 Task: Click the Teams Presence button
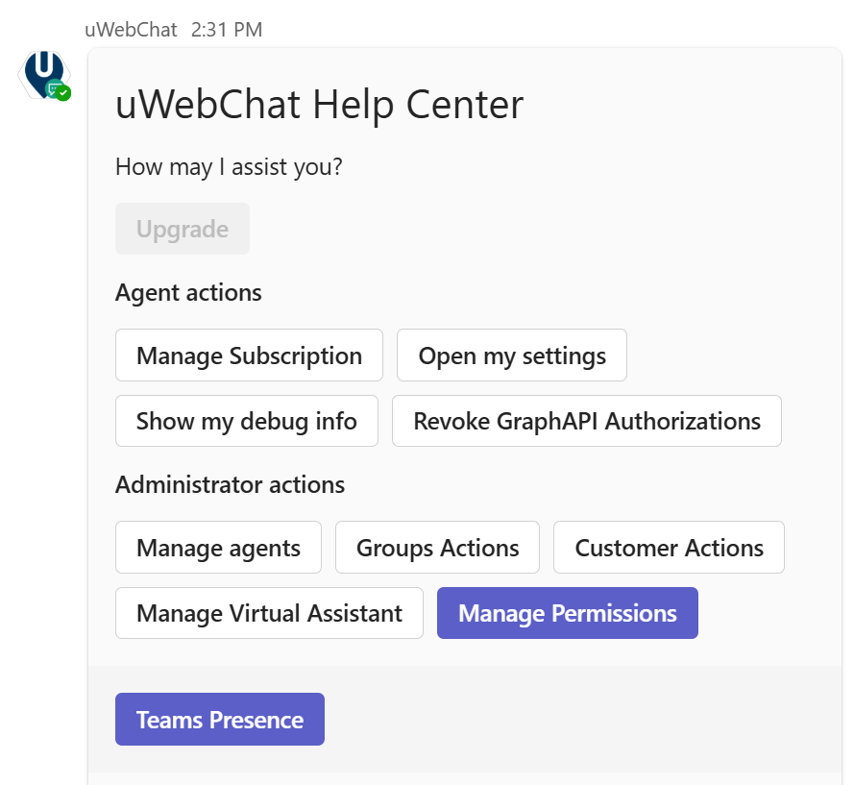click(x=219, y=719)
